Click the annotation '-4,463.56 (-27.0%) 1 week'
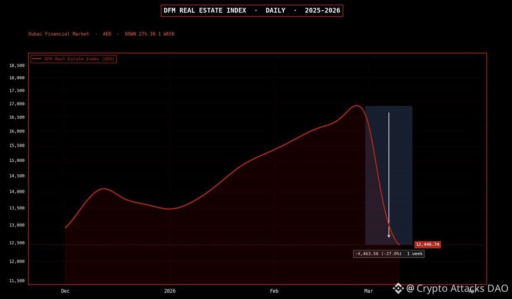The image size is (512, 299). pos(389,254)
